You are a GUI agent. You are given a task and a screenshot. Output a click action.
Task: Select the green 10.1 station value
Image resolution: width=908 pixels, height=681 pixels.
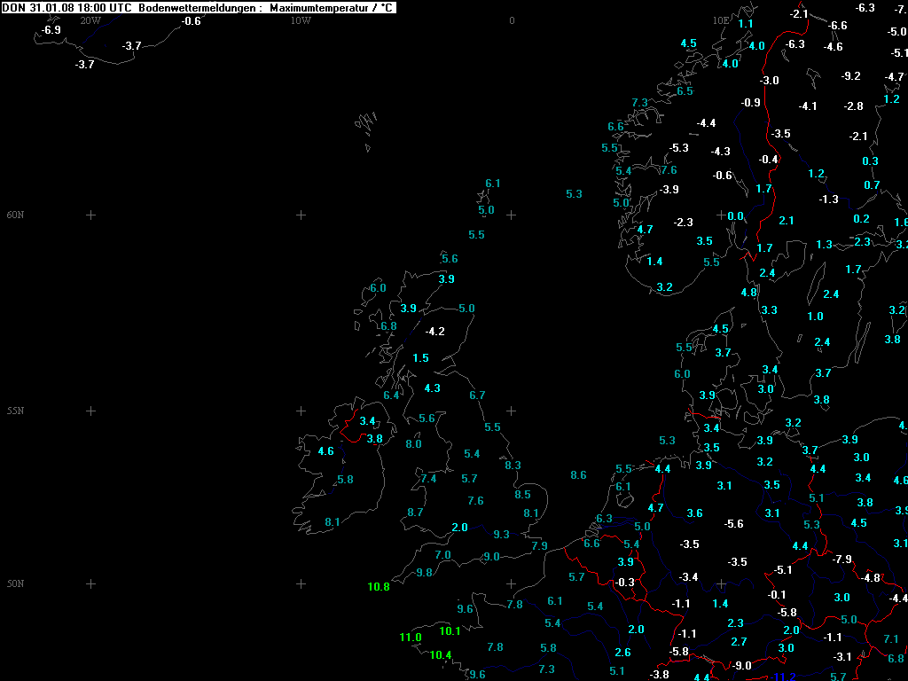click(x=450, y=631)
